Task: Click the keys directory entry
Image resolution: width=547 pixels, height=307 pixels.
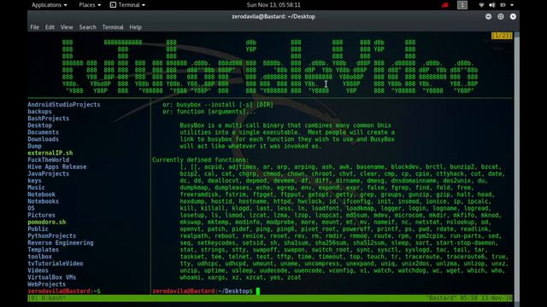Action: click(34, 181)
